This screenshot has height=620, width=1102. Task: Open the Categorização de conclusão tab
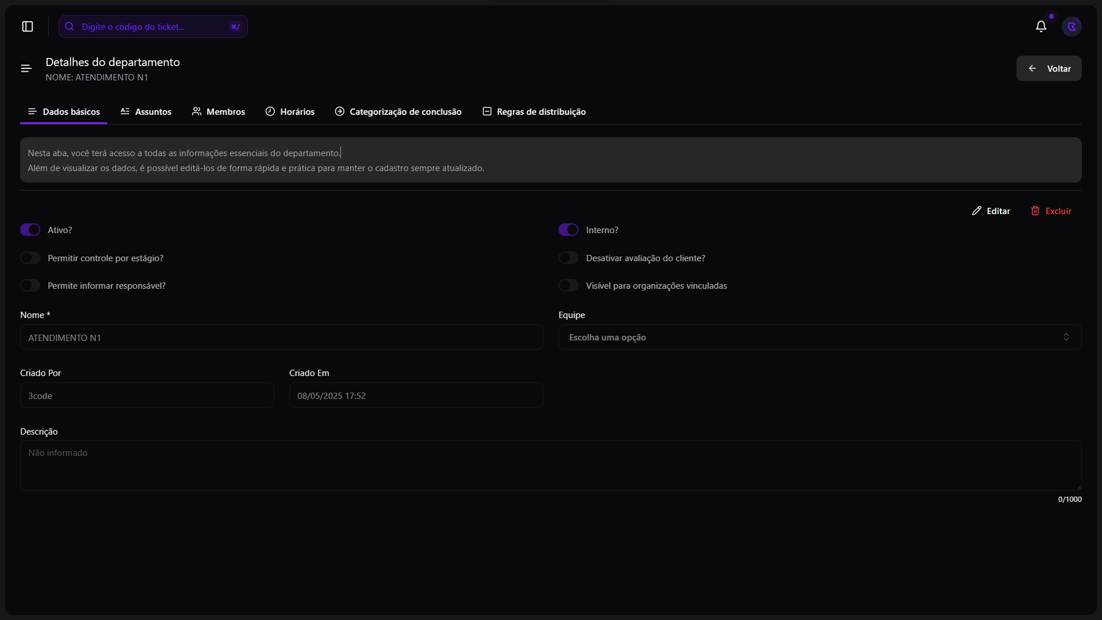pyautogui.click(x=398, y=111)
